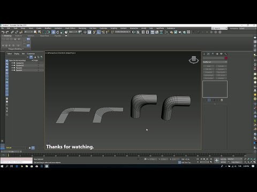Click the time slider bar

12,151
